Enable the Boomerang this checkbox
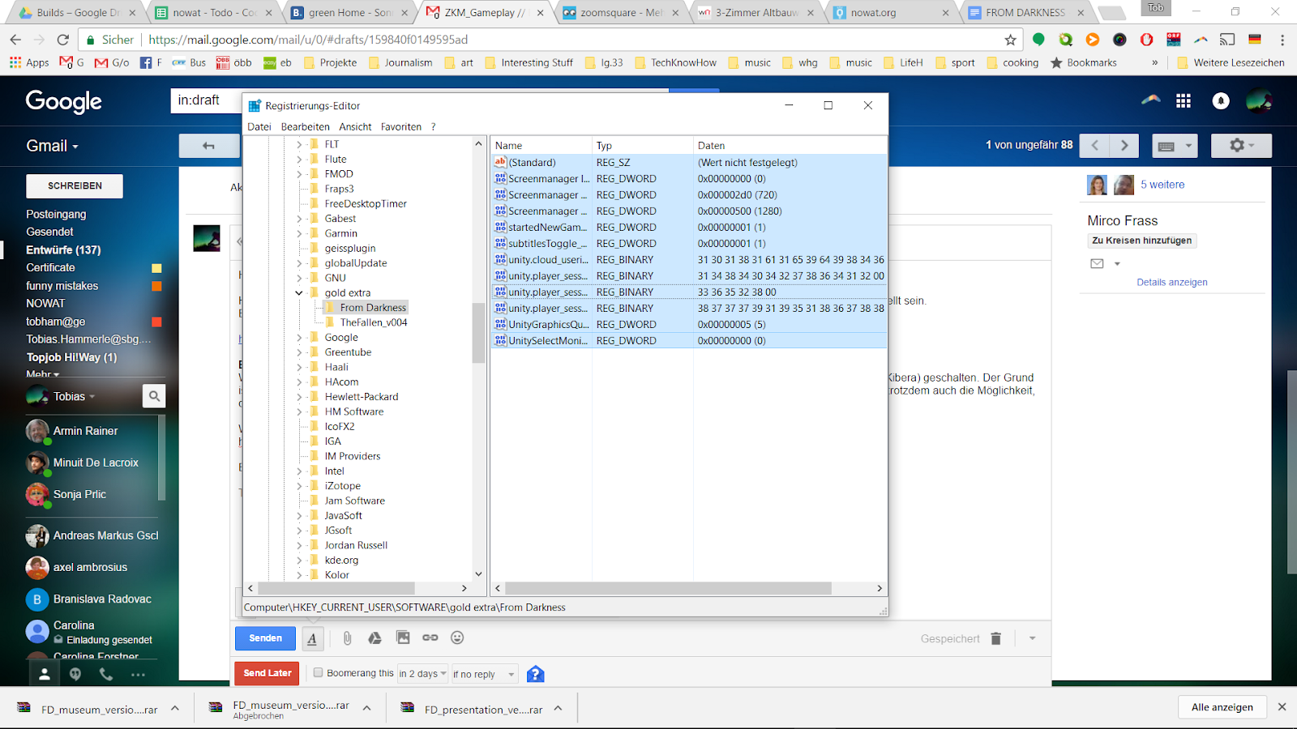The width and height of the screenshot is (1297, 729). (319, 672)
